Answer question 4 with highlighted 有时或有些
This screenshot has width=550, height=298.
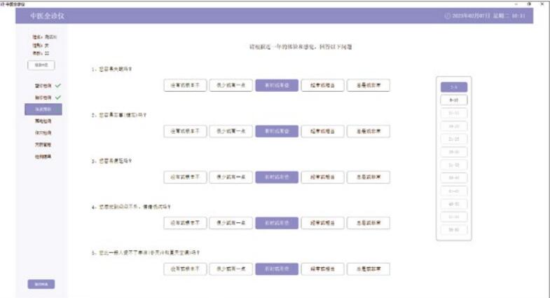(x=277, y=223)
